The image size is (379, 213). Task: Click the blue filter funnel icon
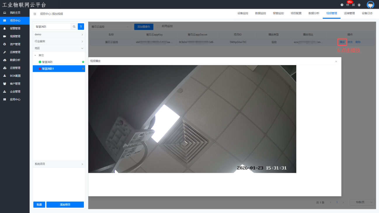point(81,27)
